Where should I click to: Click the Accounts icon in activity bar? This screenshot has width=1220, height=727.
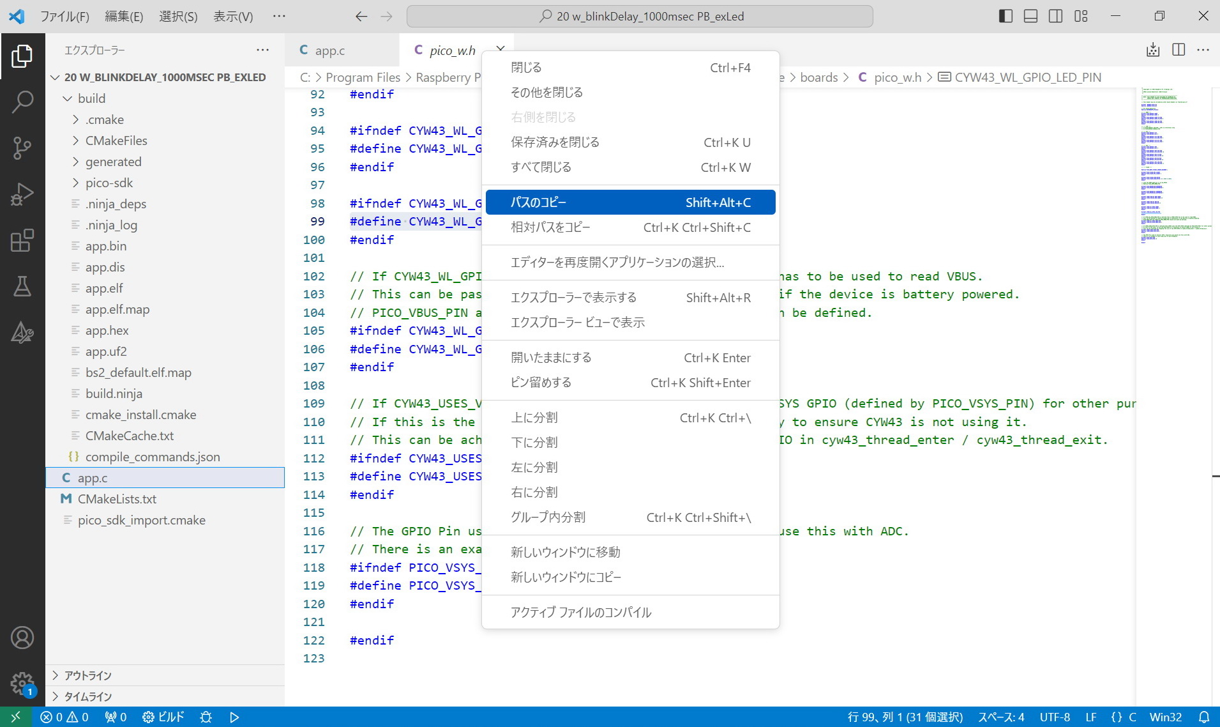pos(22,638)
